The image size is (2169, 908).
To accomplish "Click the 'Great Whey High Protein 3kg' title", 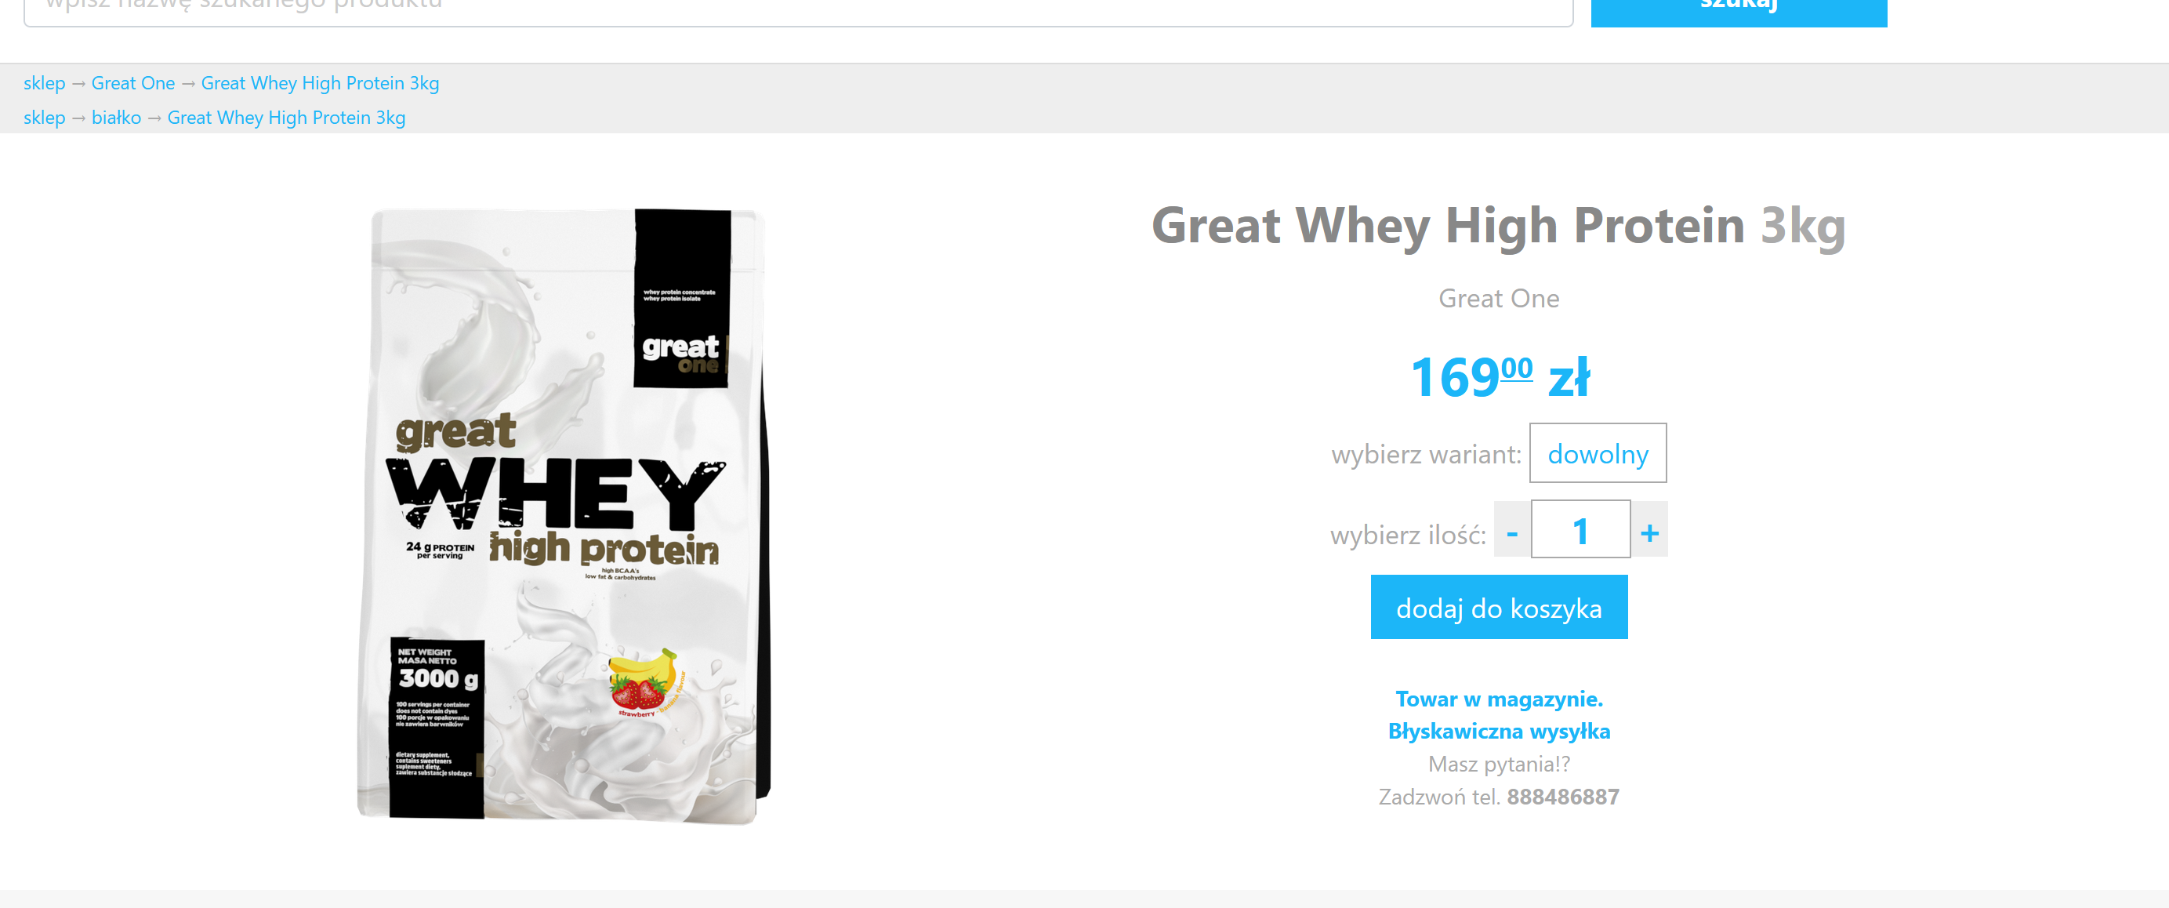I will [x=1499, y=226].
